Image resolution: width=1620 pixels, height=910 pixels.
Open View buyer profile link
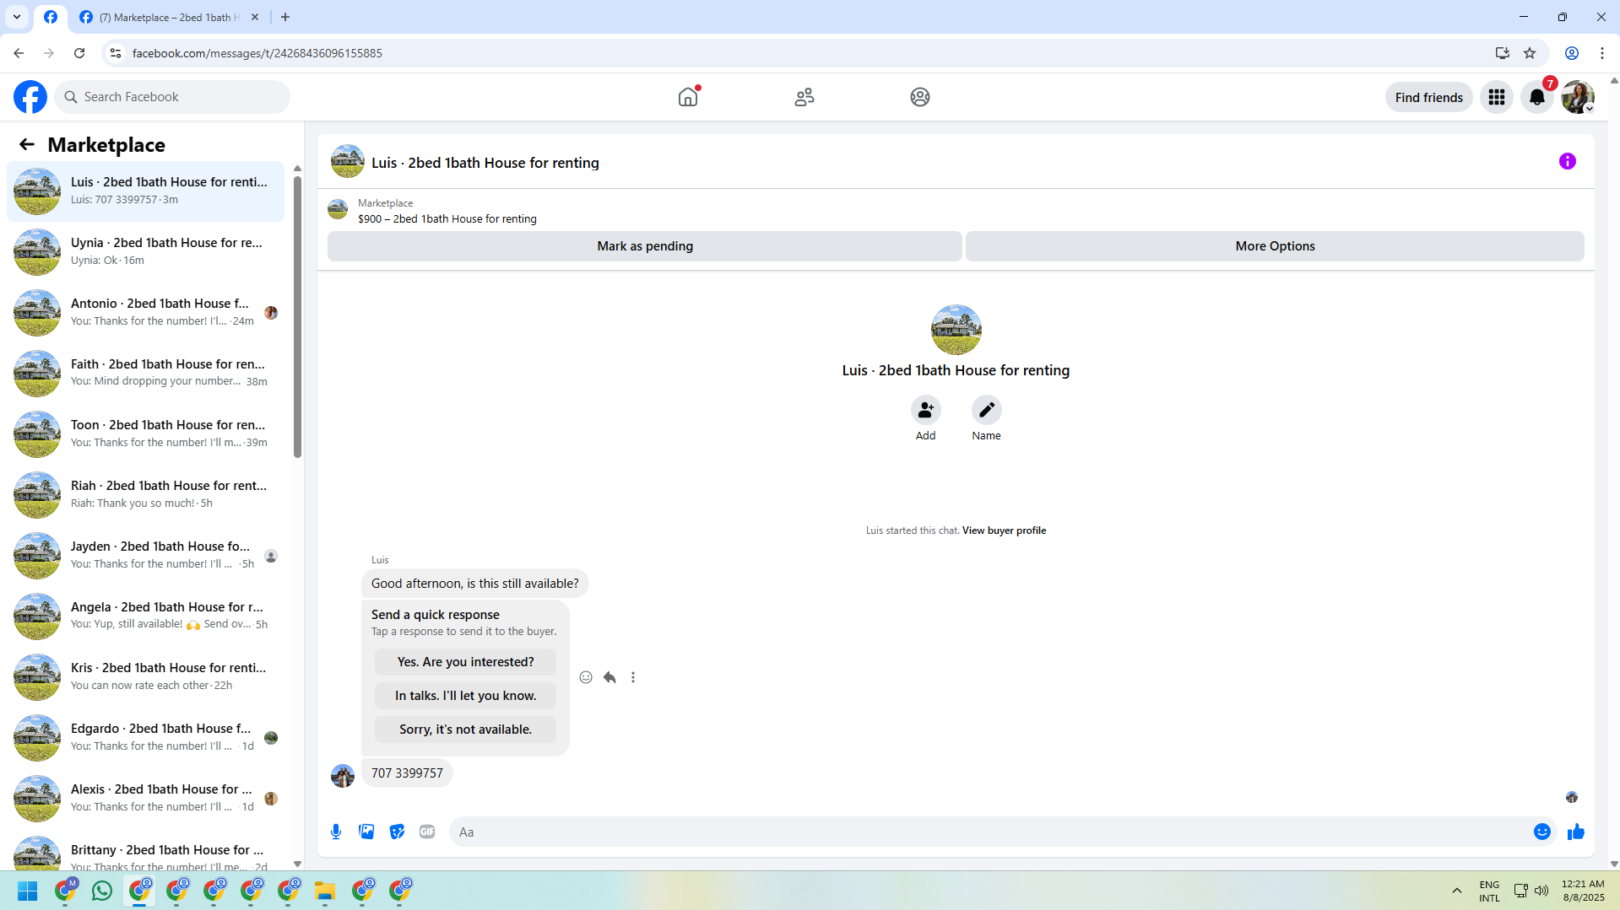click(x=1004, y=530)
